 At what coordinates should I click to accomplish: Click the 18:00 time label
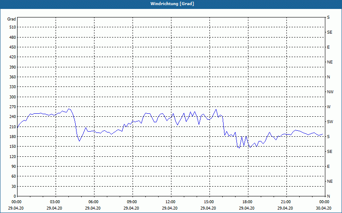coord(248,202)
